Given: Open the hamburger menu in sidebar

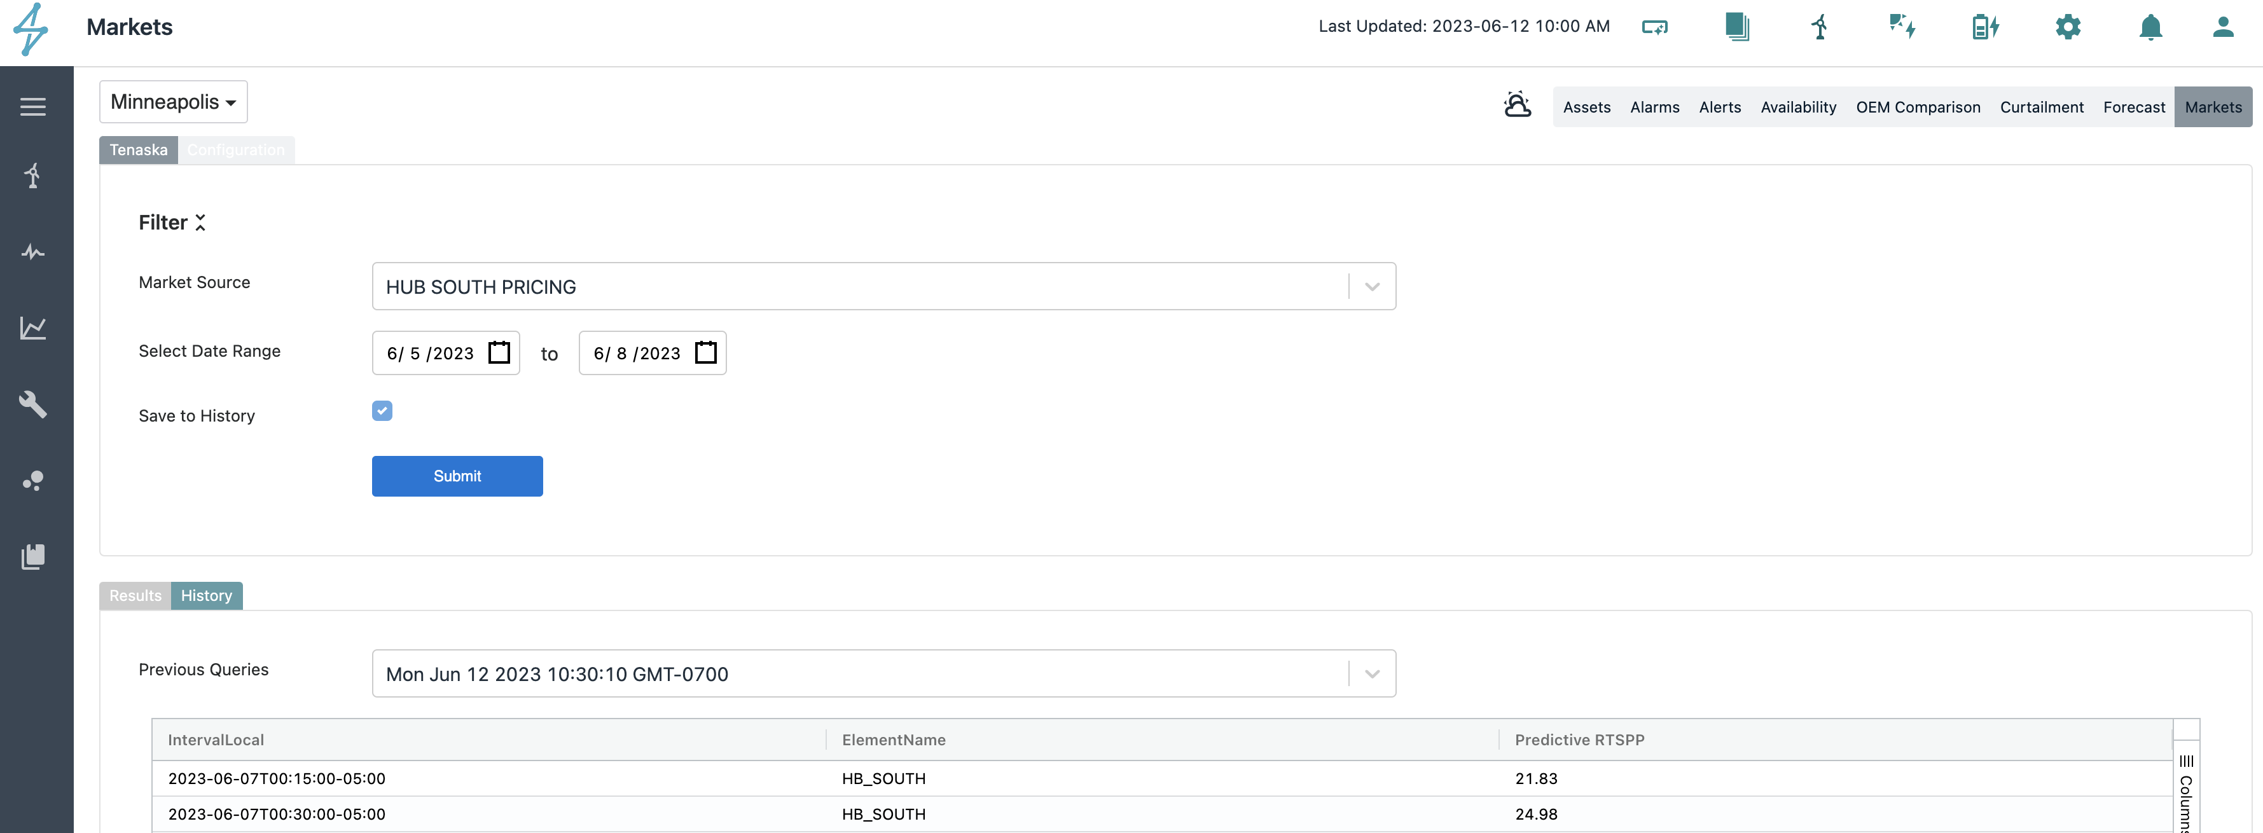Looking at the screenshot, I should (x=33, y=106).
